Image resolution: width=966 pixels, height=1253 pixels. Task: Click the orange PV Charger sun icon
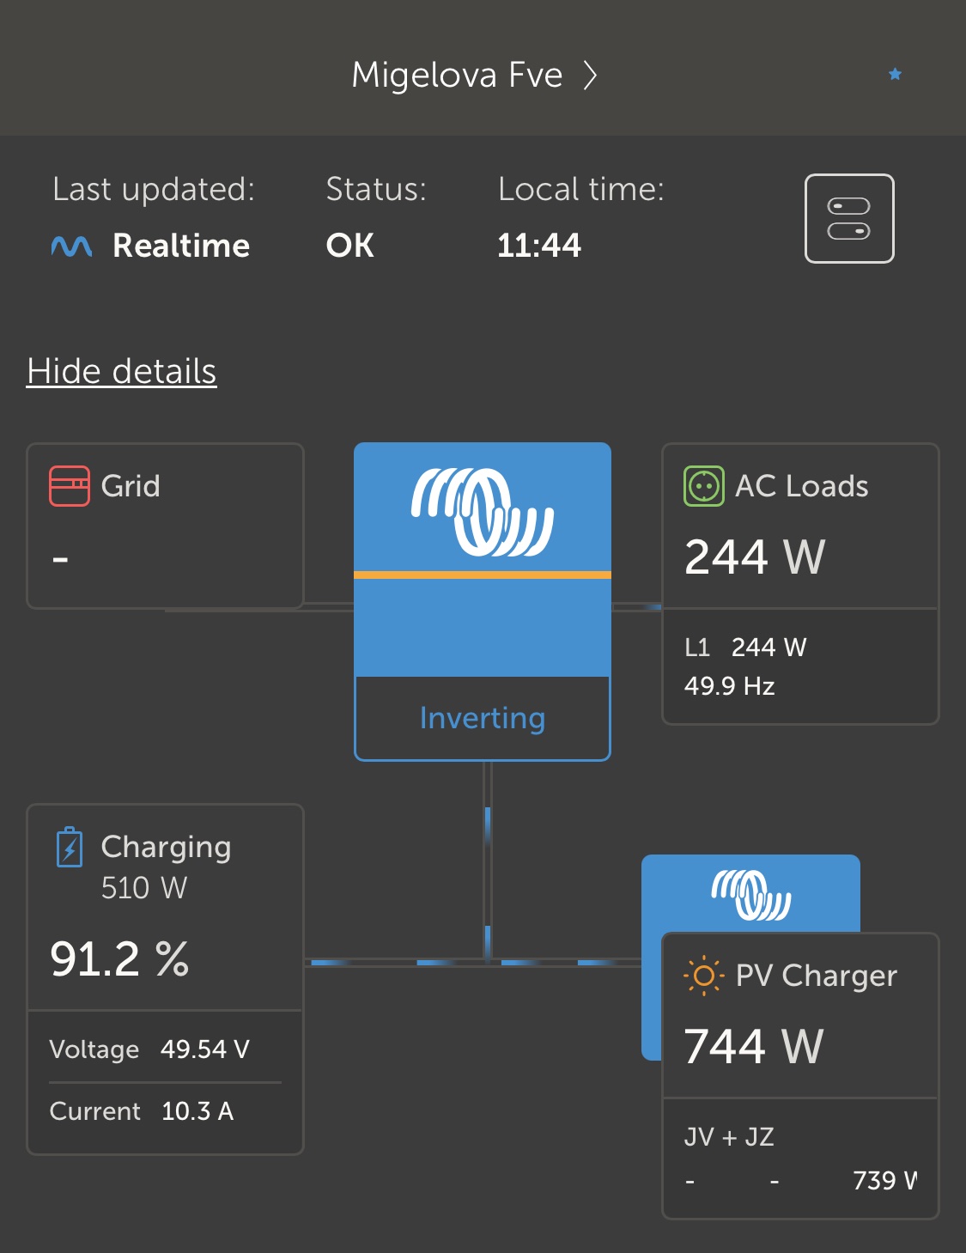703,976
